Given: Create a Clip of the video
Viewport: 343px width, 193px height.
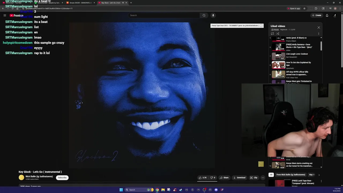Looking at the screenshot, I should (x=253, y=177).
